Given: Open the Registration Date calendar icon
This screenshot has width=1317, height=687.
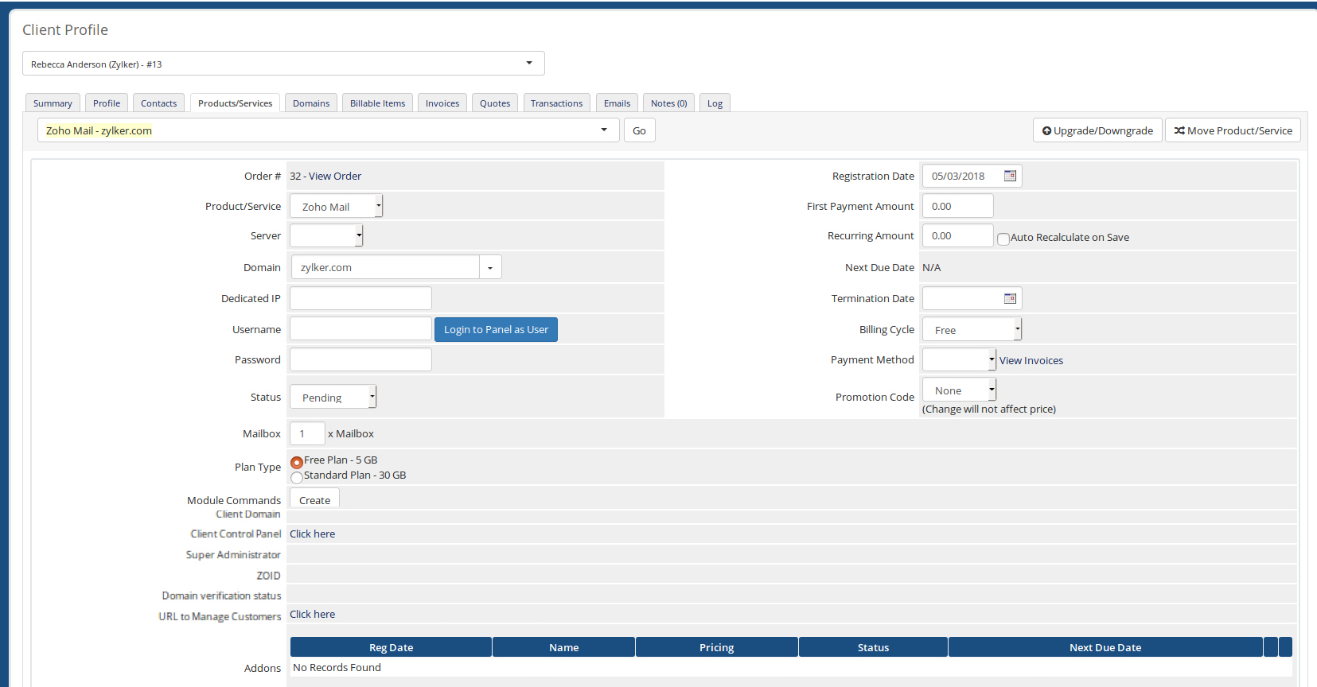Looking at the screenshot, I should [x=1010, y=176].
